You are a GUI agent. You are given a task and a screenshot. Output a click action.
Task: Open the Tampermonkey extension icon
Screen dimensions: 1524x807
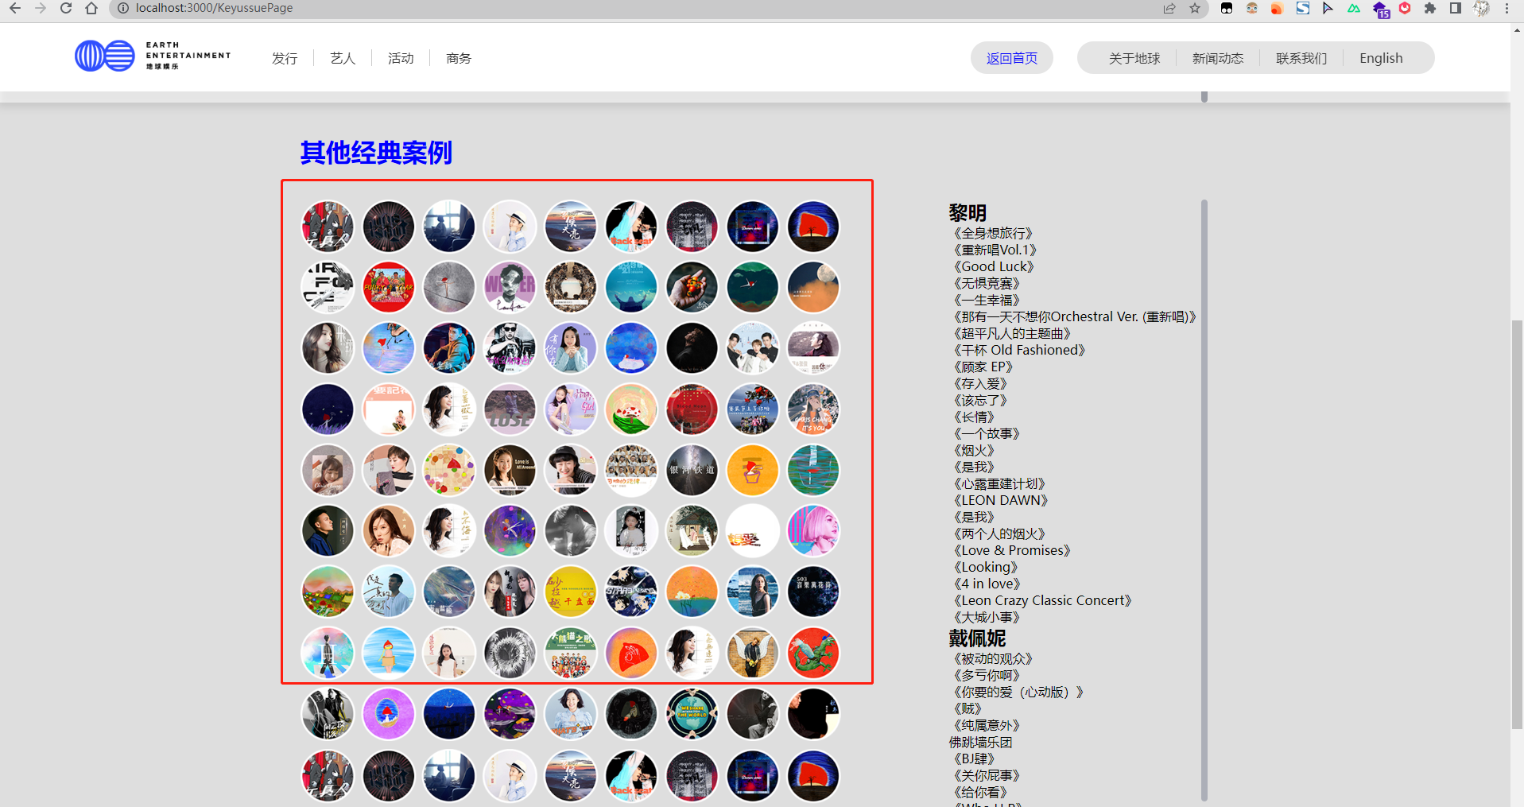pos(1227,8)
